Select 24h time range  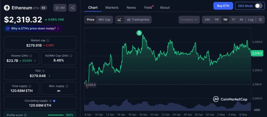coord(207,20)
